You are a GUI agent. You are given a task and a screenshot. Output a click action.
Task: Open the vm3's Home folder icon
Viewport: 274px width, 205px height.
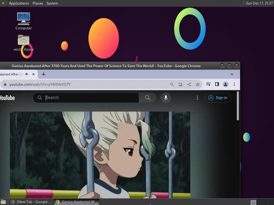pyautogui.click(x=24, y=43)
